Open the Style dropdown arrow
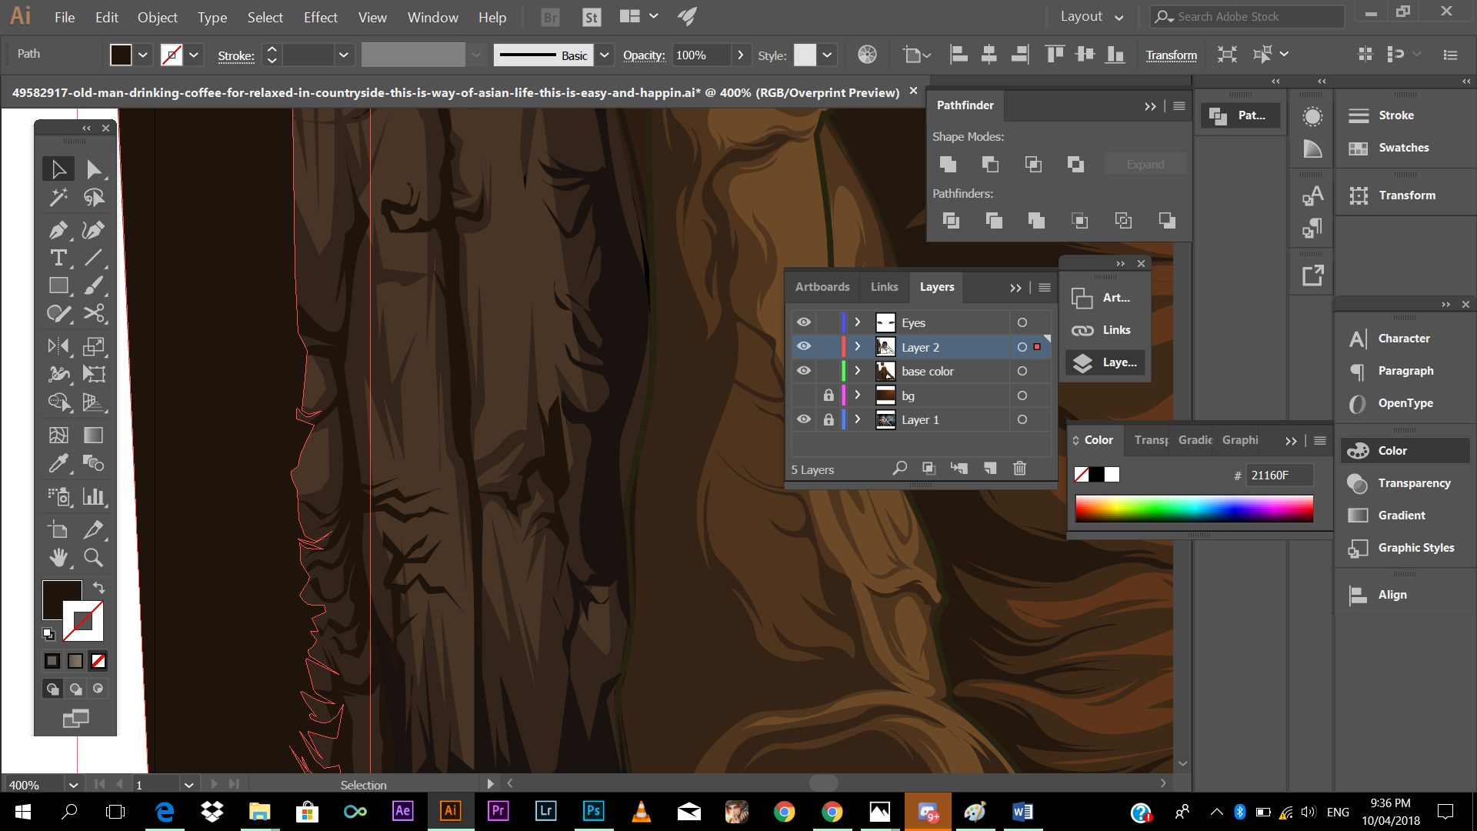The width and height of the screenshot is (1477, 831). pos(827,55)
